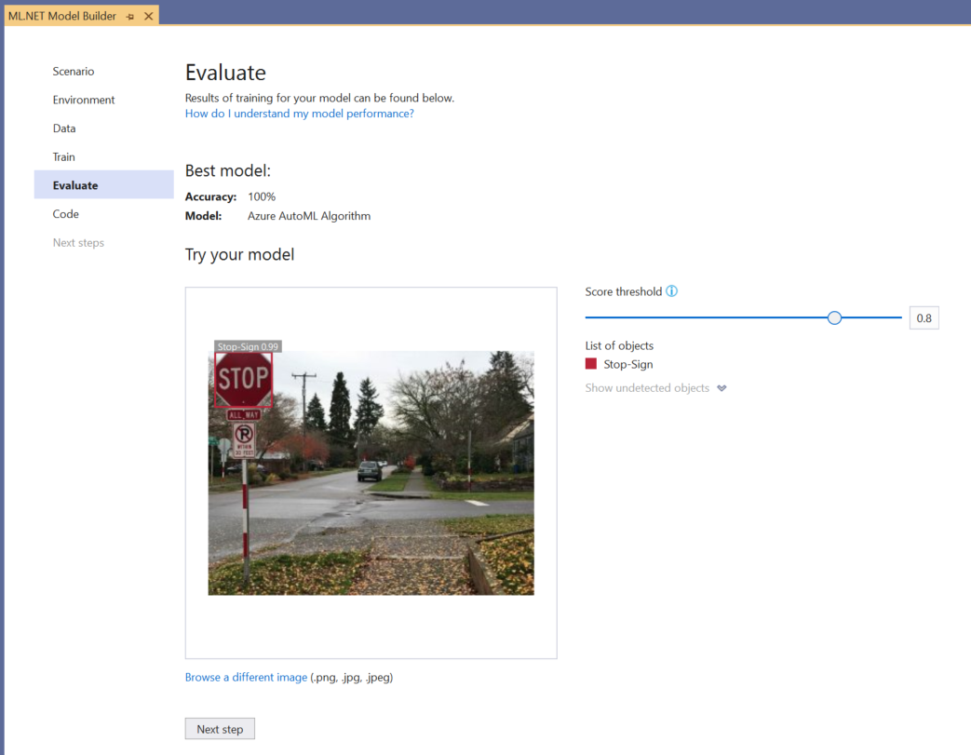This screenshot has height=755, width=971.
Task: Go to the Data step
Action: (64, 128)
